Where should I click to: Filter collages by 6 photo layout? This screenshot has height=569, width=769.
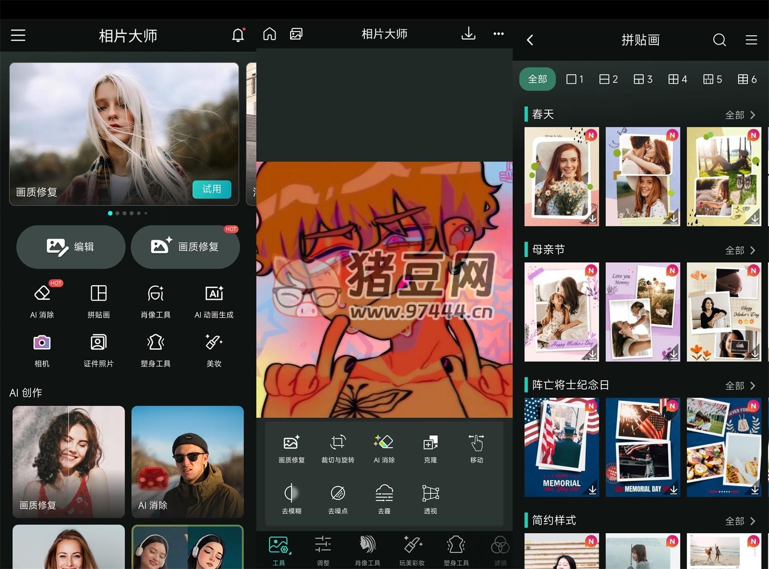747,79
